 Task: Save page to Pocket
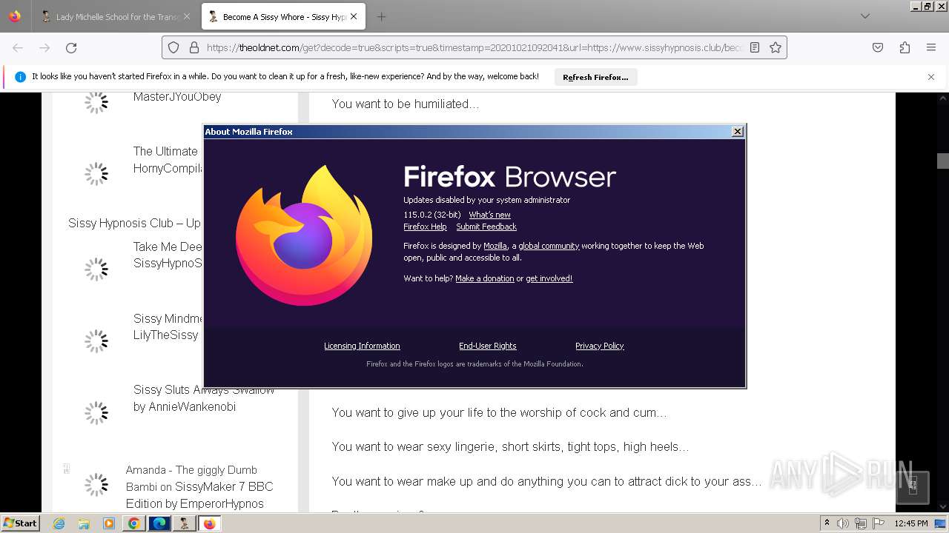click(878, 47)
